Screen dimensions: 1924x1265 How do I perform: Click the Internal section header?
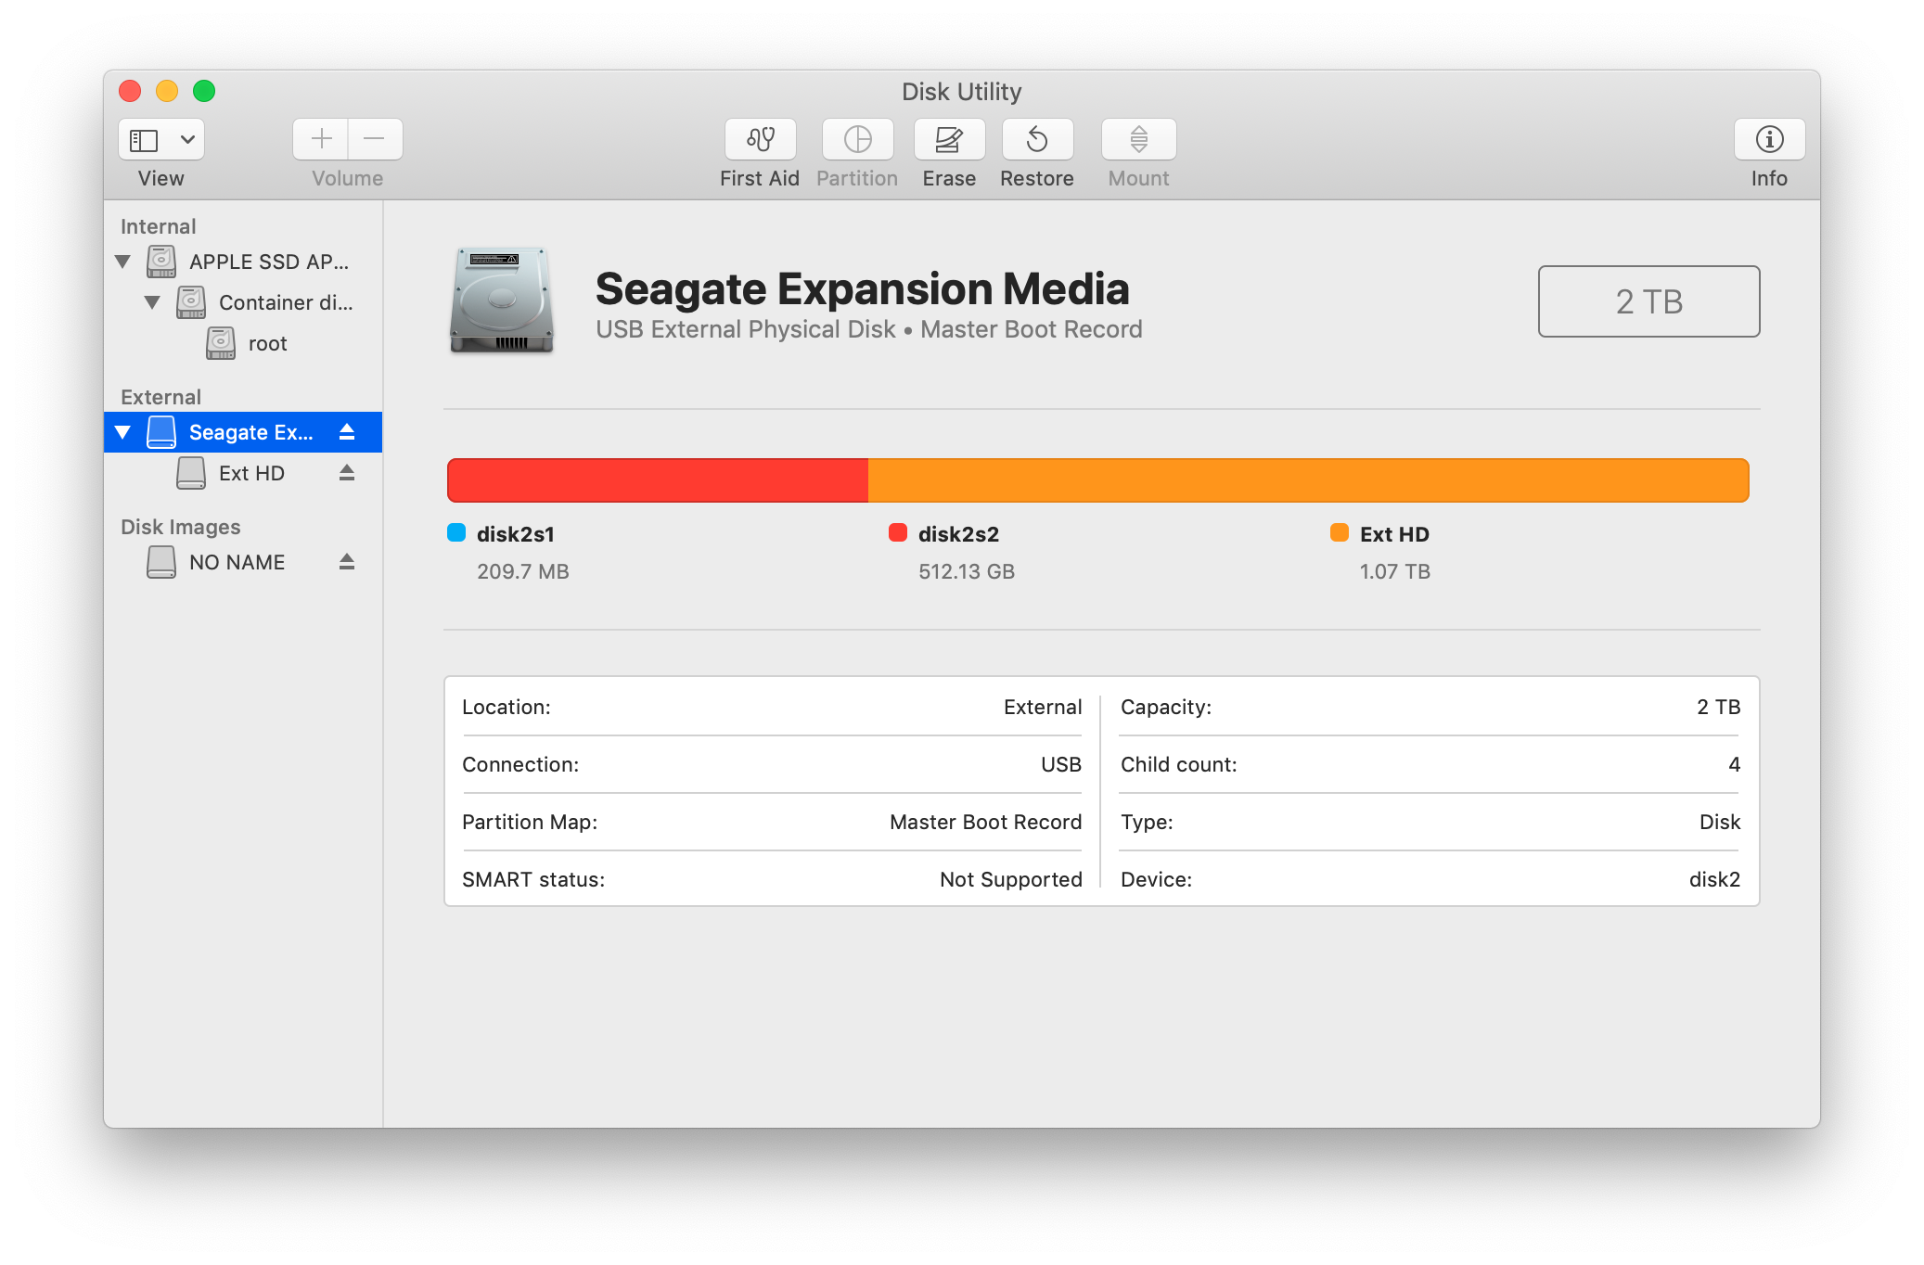click(158, 226)
